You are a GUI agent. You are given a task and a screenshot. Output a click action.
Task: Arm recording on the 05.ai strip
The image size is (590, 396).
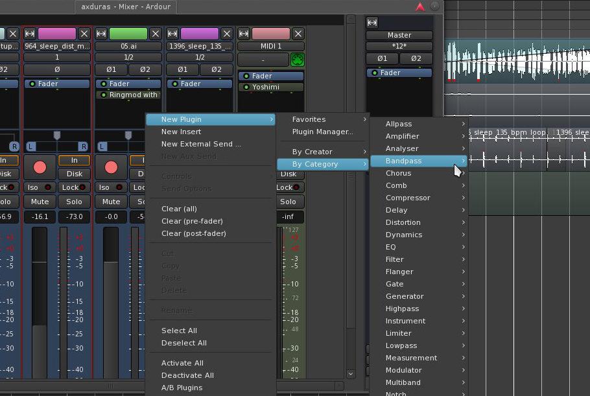(111, 167)
